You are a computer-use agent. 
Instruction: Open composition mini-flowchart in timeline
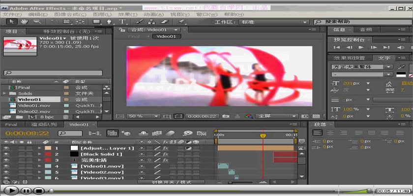point(94,133)
